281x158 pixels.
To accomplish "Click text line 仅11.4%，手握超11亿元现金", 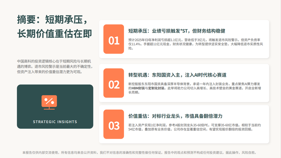I will click(x=196, y=44).
